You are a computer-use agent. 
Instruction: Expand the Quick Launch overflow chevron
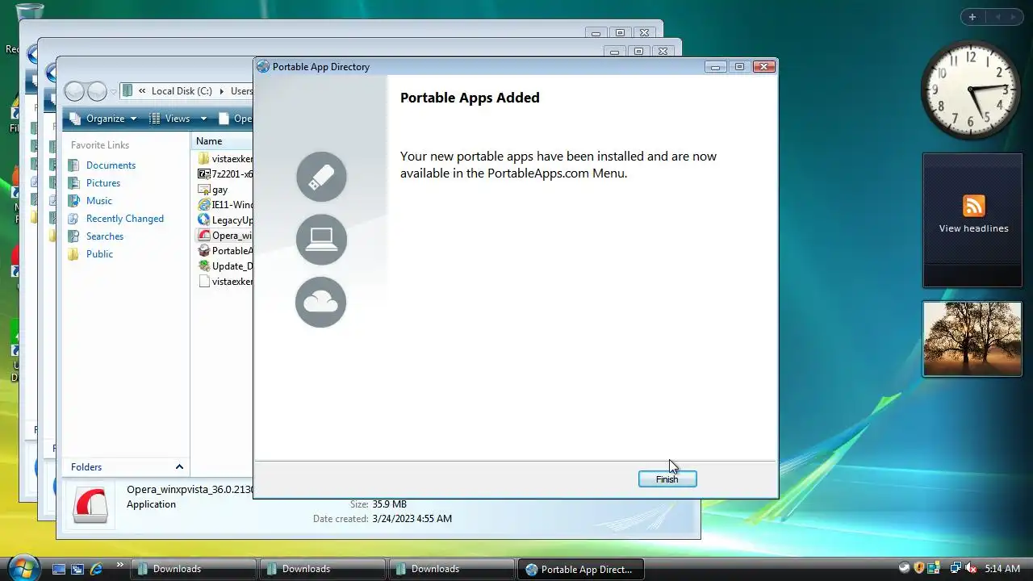[120, 566]
